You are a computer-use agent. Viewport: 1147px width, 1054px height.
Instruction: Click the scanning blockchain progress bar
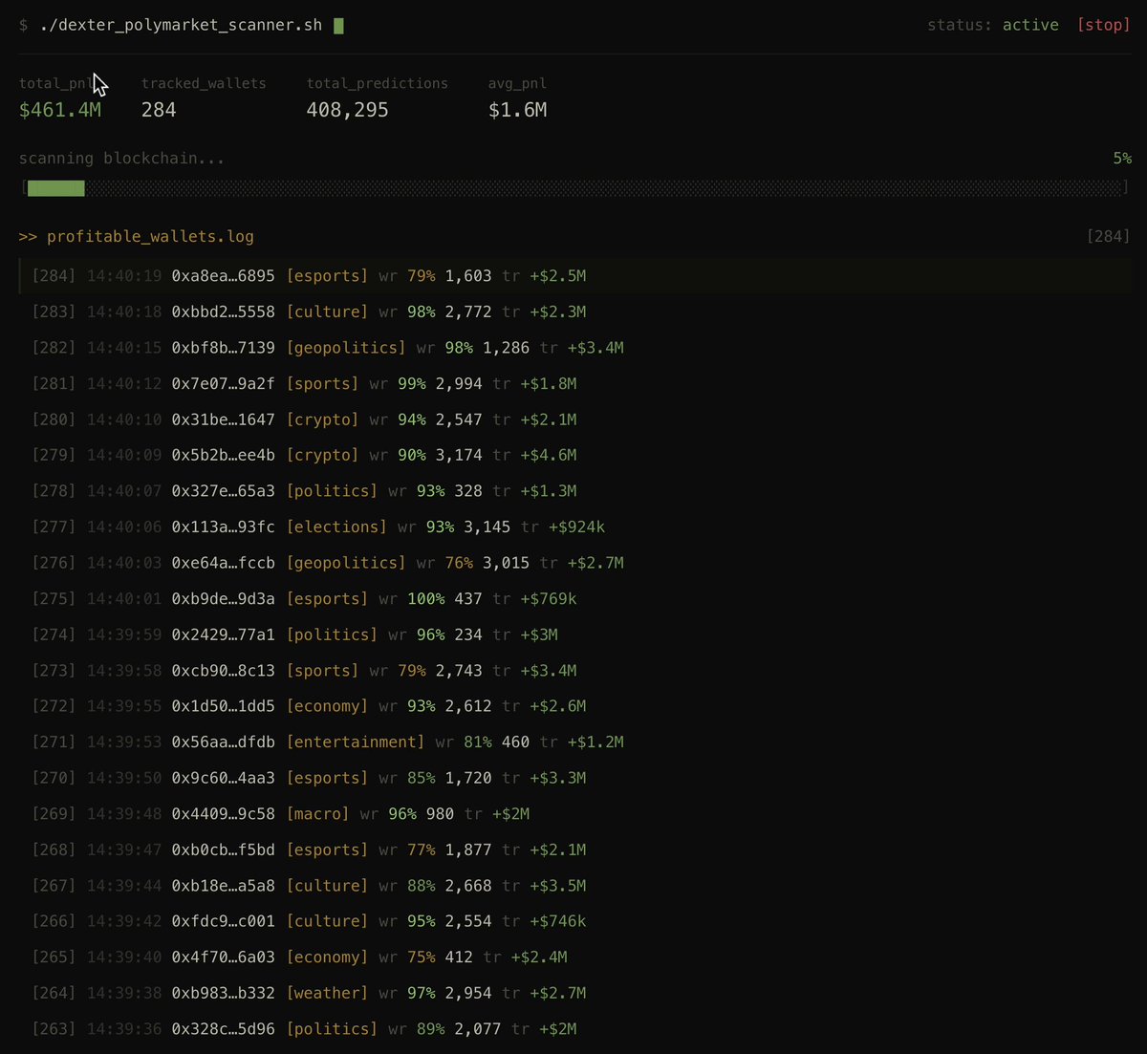click(x=573, y=188)
